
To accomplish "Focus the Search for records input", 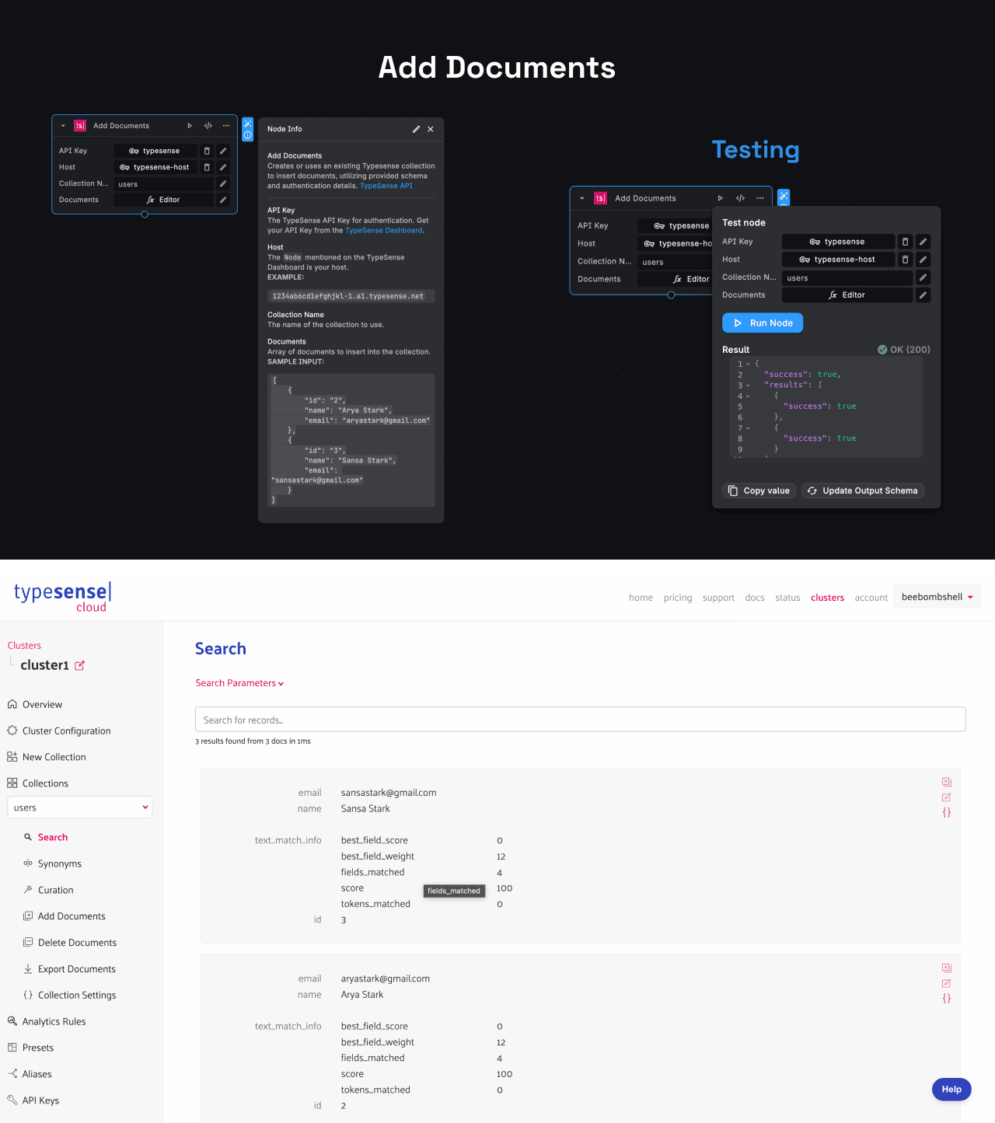I will coord(580,720).
